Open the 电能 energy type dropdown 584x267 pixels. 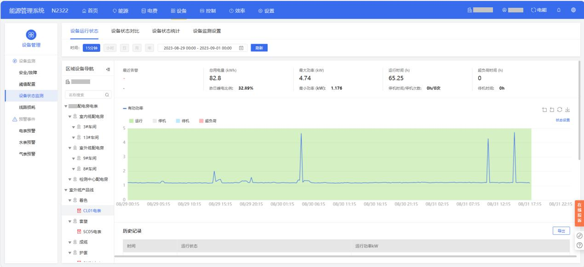coord(540,11)
